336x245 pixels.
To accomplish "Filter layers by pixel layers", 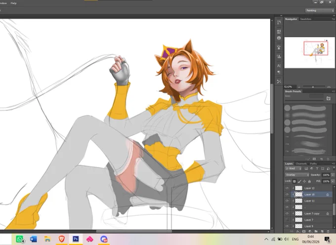I will 306,168.
